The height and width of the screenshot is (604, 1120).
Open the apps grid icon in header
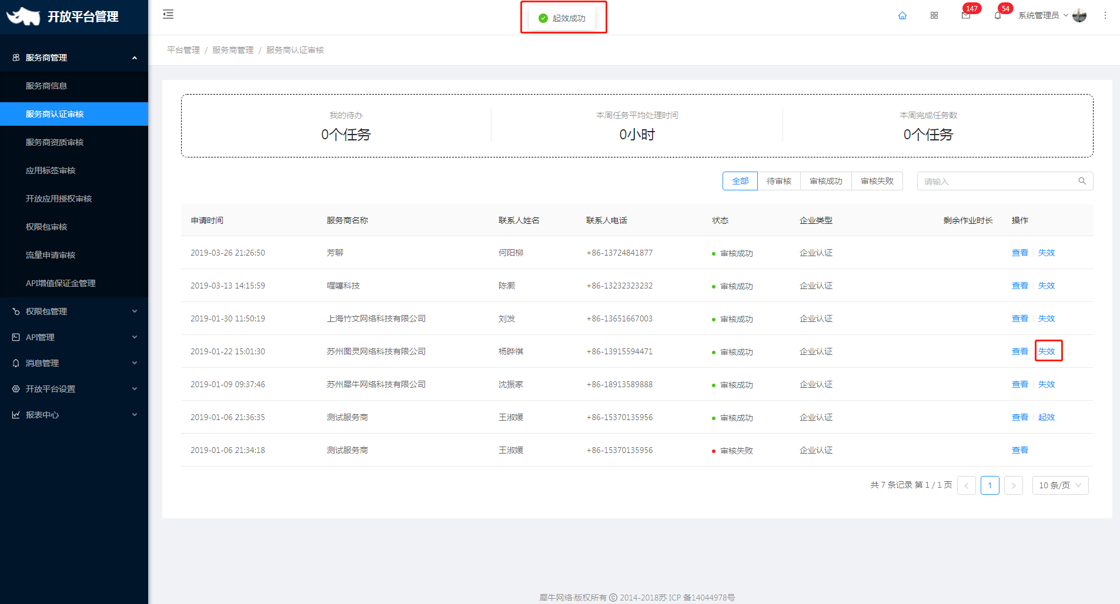pyautogui.click(x=934, y=15)
